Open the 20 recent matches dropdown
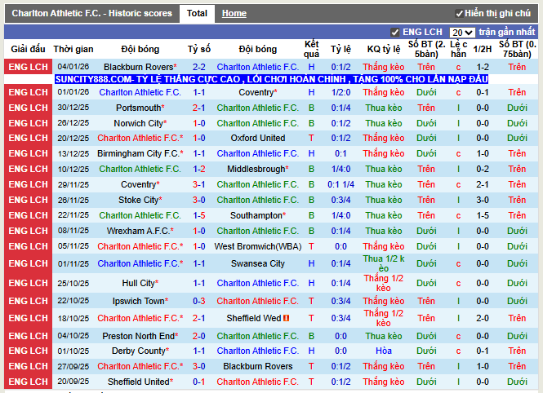543x393 pixels. pyautogui.click(x=461, y=33)
